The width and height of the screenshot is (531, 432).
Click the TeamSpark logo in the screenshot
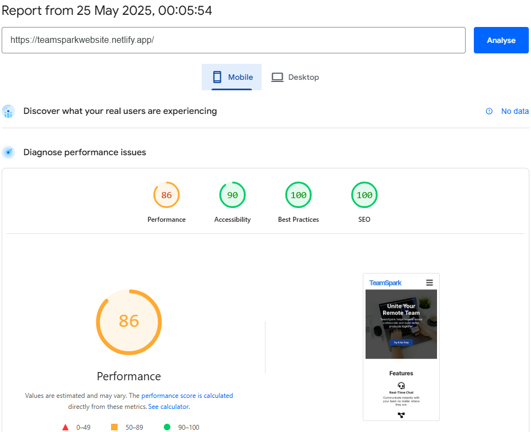pyautogui.click(x=385, y=283)
